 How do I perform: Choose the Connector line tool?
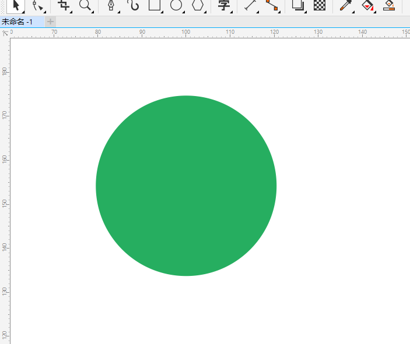[x=272, y=6]
